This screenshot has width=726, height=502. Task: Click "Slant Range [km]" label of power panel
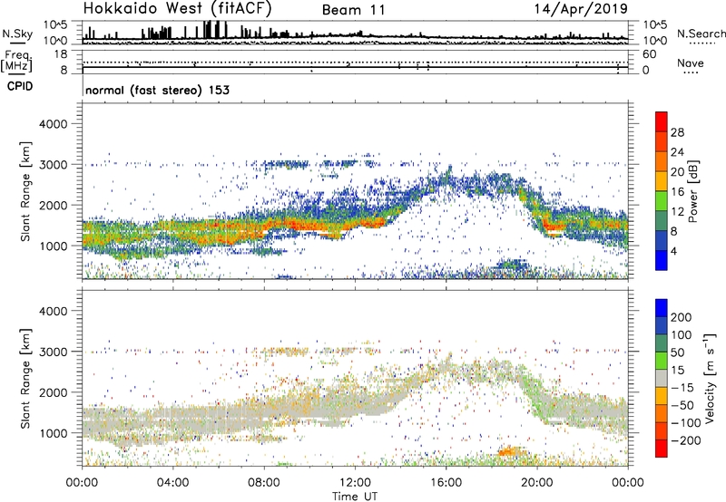coord(26,191)
